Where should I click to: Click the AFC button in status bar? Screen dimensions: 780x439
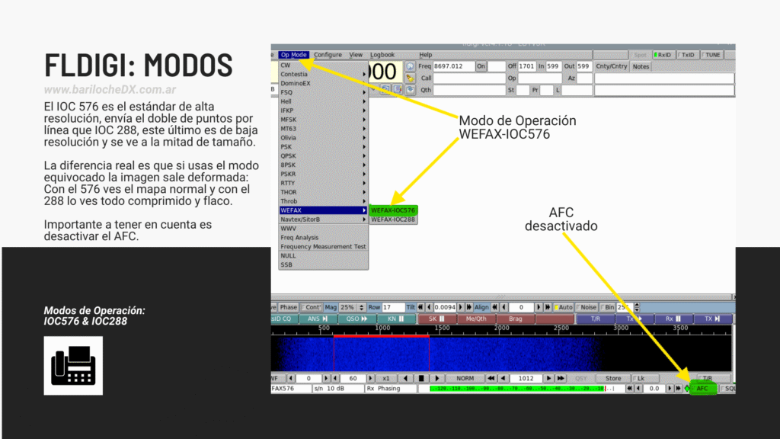pos(702,389)
